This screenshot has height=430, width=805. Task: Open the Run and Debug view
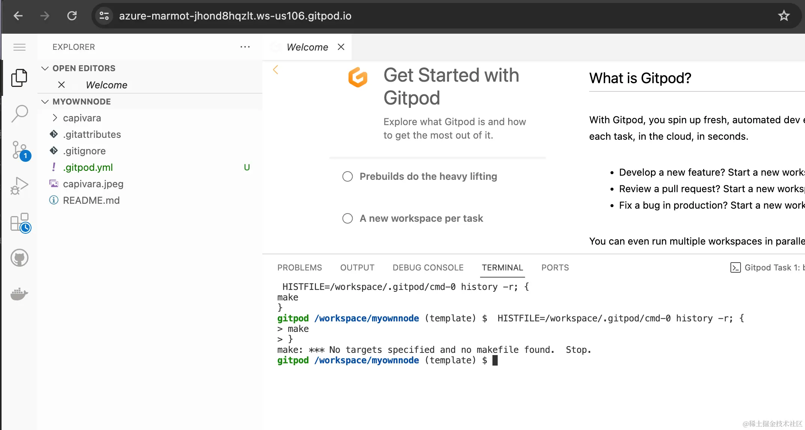pyautogui.click(x=19, y=185)
